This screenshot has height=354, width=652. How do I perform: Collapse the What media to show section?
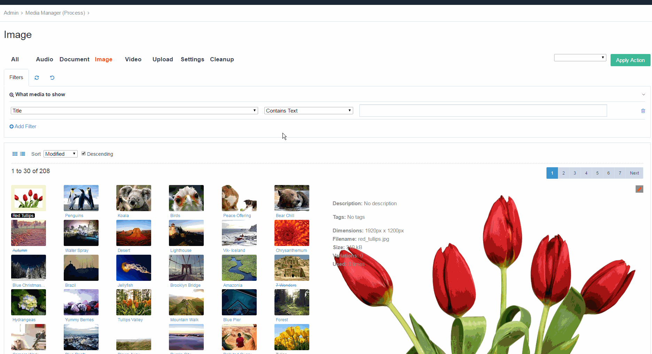tap(643, 94)
